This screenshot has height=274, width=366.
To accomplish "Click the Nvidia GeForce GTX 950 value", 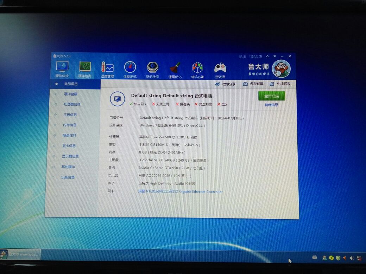I will point(172,168).
